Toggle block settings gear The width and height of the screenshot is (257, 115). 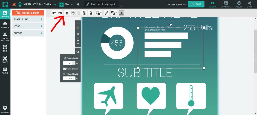coord(78,52)
